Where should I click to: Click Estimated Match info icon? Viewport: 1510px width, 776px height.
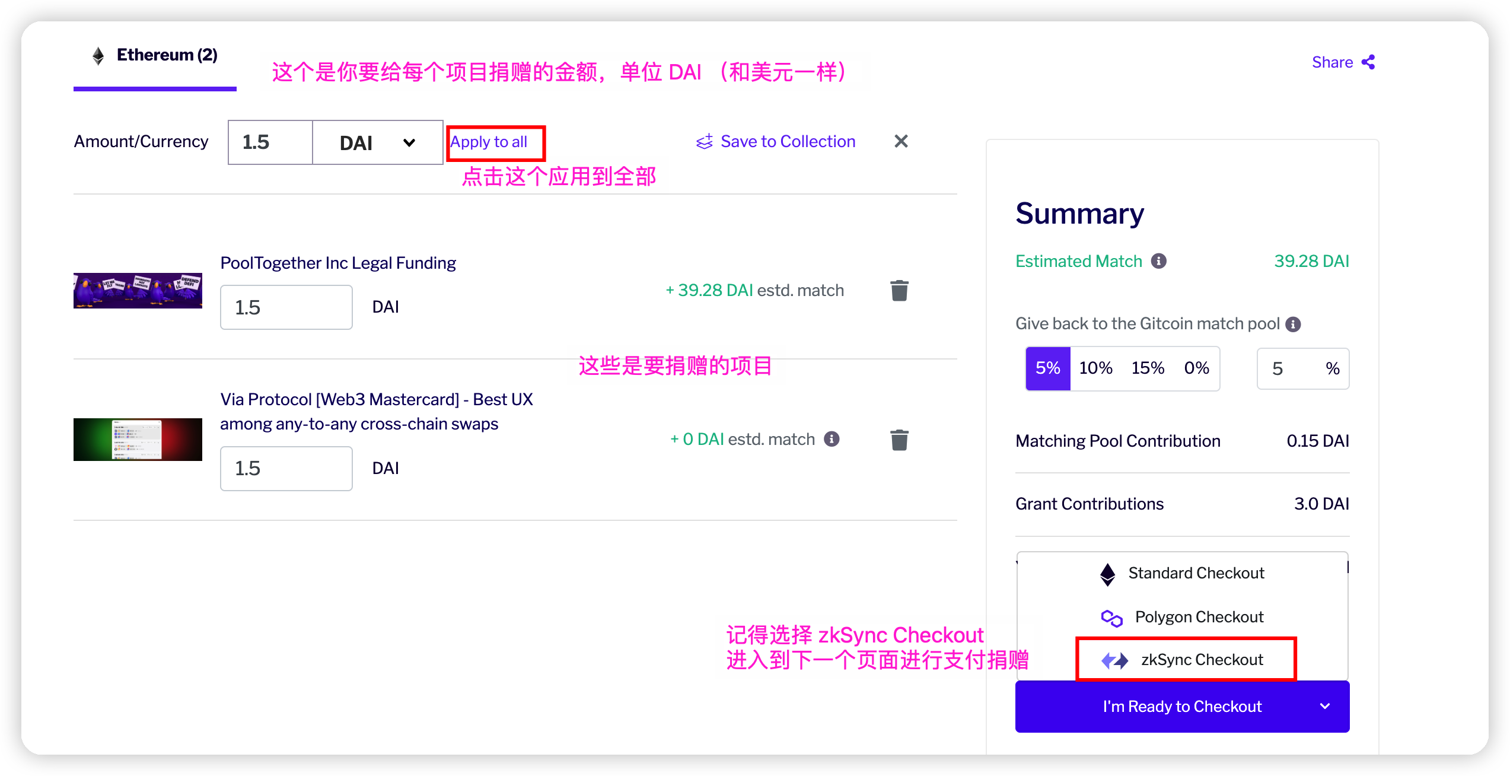(x=1158, y=261)
